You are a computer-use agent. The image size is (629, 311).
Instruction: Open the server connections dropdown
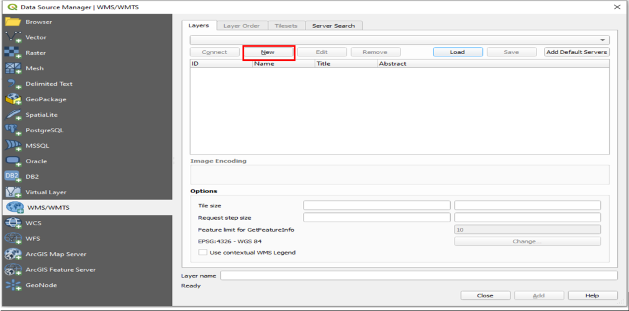399,40
